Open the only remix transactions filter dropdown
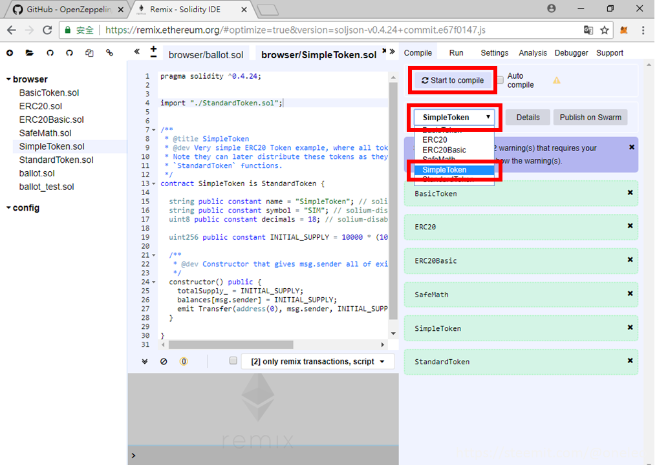Viewport: 657px width, 471px height. 318,361
